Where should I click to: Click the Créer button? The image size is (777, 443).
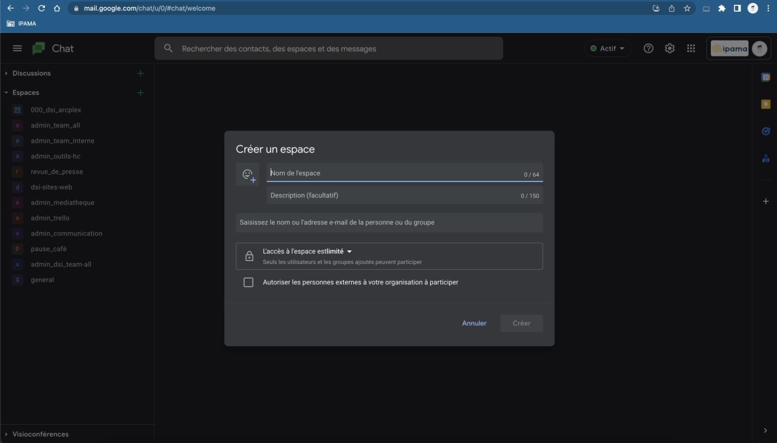pyautogui.click(x=522, y=323)
